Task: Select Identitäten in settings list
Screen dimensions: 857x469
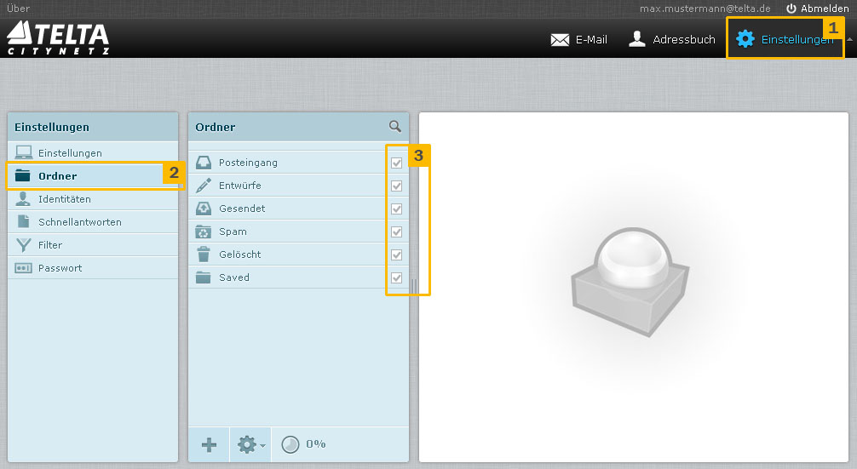Action: pyautogui.click(x=93, y=199)
